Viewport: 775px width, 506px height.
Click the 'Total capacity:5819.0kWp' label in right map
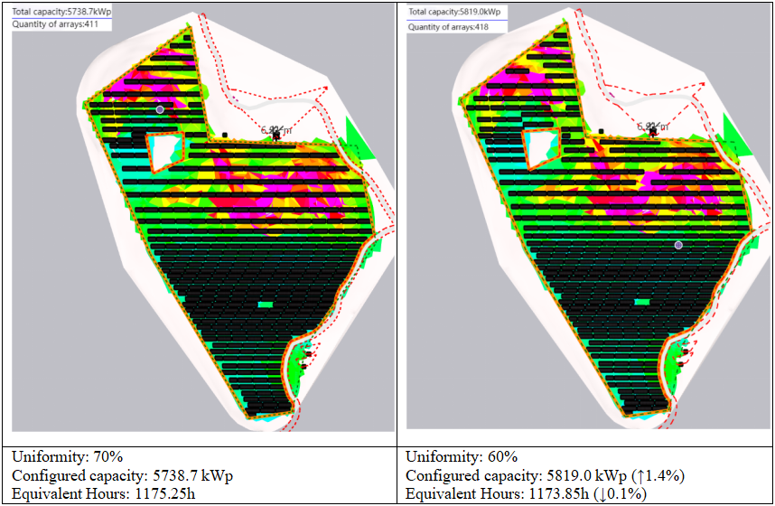tap(454, 12)
